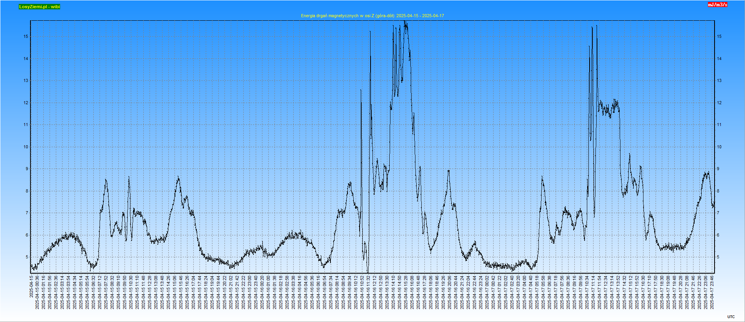
Task: Click the 12 value on right axis
Action: 719,103
